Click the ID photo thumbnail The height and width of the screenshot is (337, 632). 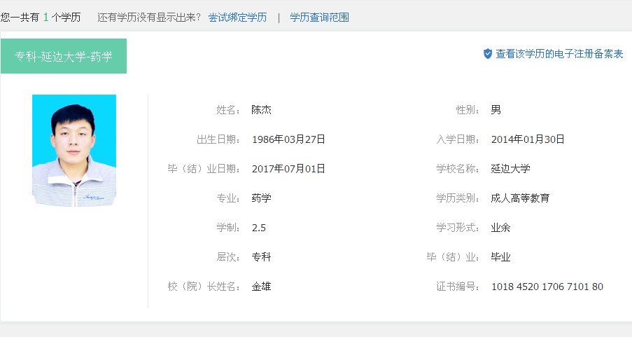tap(74, 151)
